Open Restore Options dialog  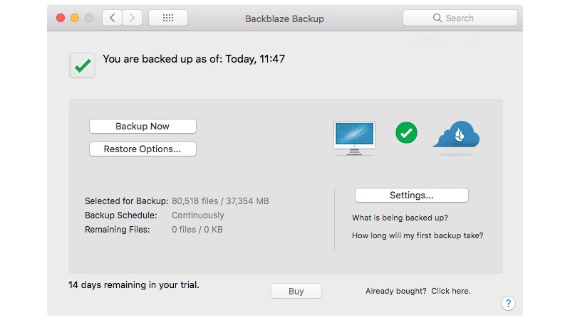pyautogui.click(x=142, y=149)
